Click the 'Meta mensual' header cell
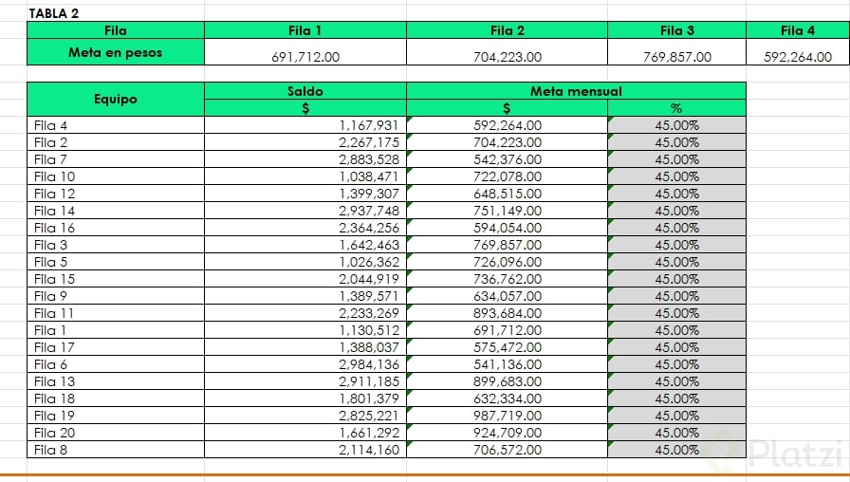Screen dimensions: 850x482 (x=576, y=90)
